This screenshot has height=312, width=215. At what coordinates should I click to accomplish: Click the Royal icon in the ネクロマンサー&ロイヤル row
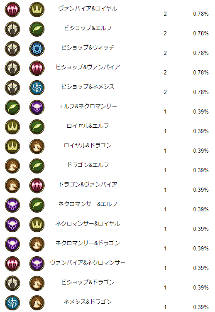point(37,225)
